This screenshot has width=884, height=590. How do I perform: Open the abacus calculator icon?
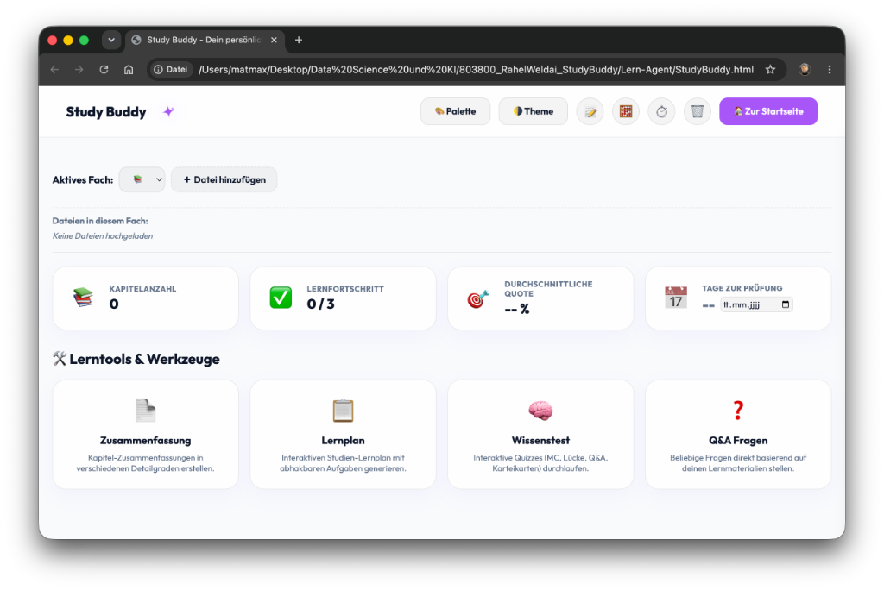pyautogui.click(x=626, y=111)
